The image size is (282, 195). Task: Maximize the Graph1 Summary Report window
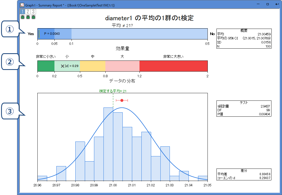point(268,4)
